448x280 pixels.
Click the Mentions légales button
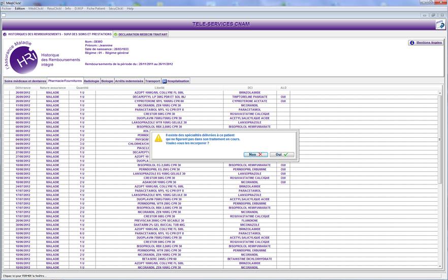[x=426, y=43]
